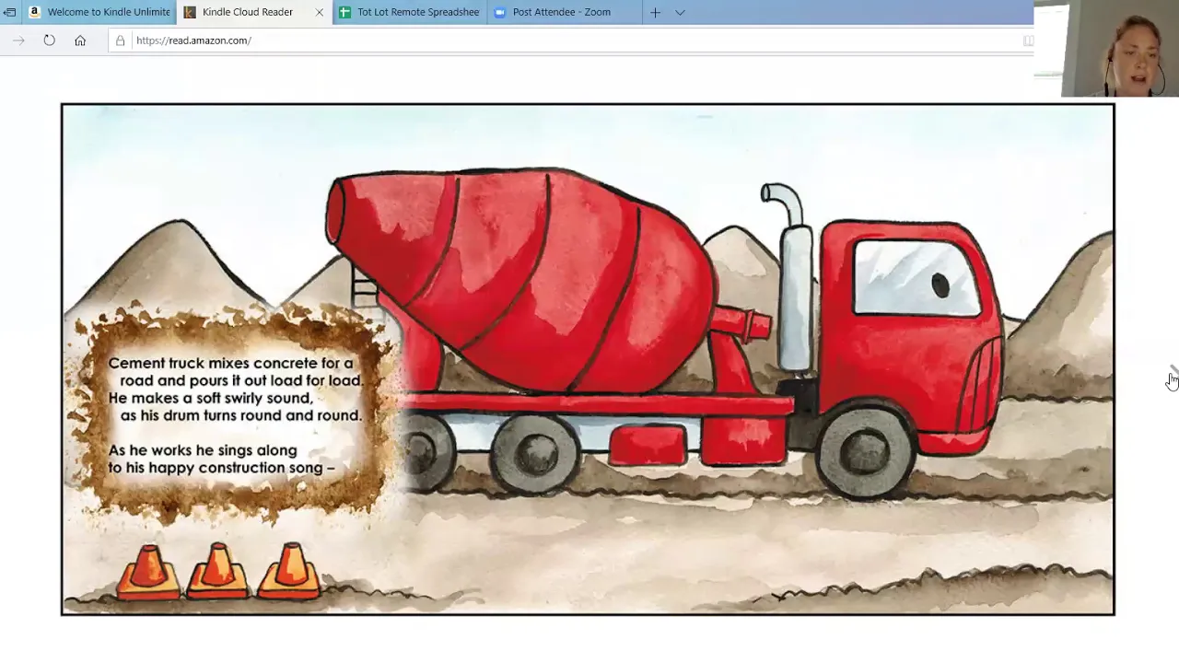This screenshot has width=1179, height=663.
Task: Expand the tab list dropdown chevron
Action: (680, 12)
